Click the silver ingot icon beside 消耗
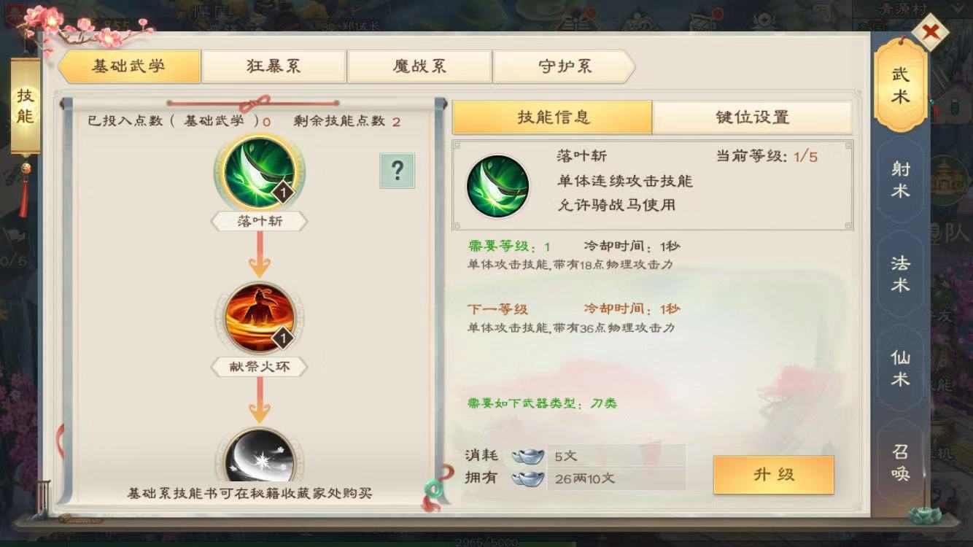 point(527,456)
